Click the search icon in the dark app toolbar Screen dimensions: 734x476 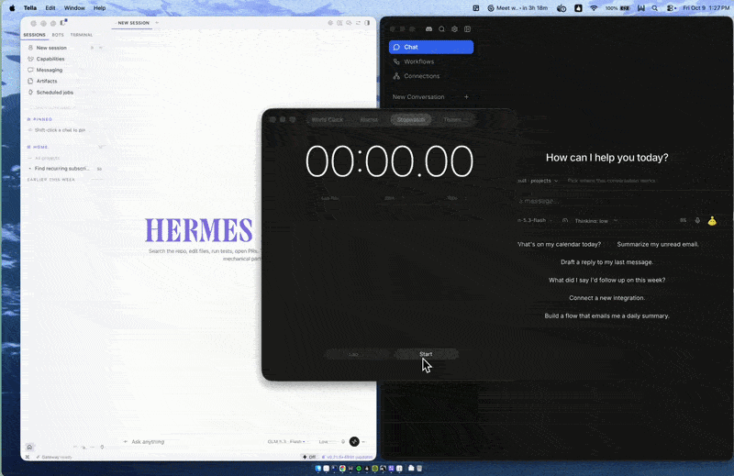[x=441, y=29]
